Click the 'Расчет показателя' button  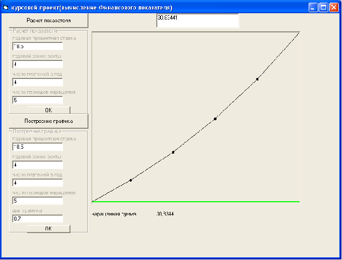49,21
